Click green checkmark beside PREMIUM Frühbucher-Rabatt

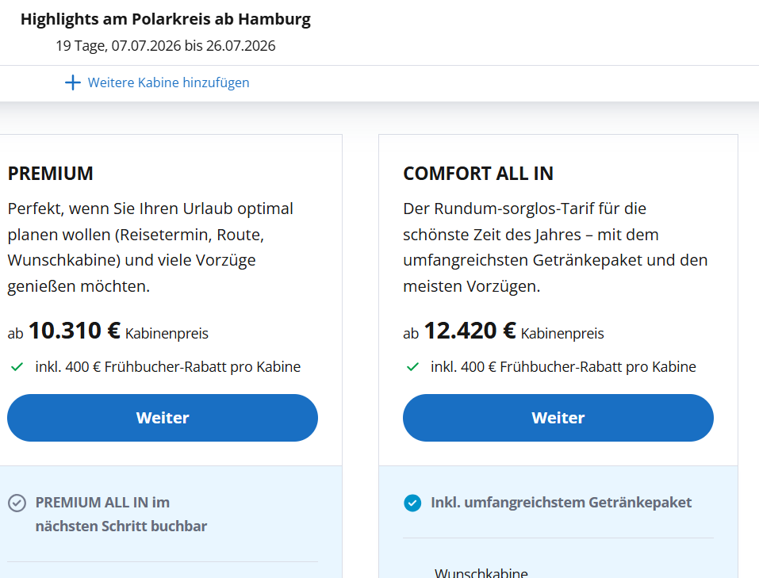pyautogui.click(x=17, y=367)
